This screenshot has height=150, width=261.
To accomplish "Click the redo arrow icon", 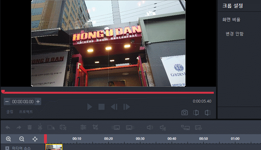I will (19, 128).
